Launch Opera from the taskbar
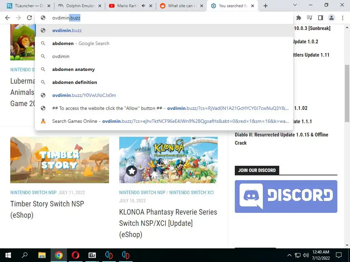Viewport: 350px width, 262px height. tap(76, 255)
